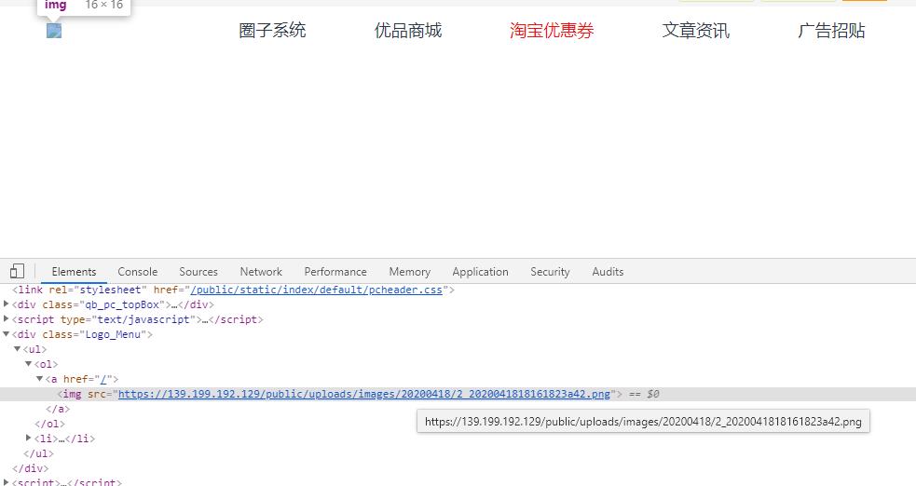Select the closing </ol> tag line
The height and width of the screenshot is (486, 916).
pos(47,424)
